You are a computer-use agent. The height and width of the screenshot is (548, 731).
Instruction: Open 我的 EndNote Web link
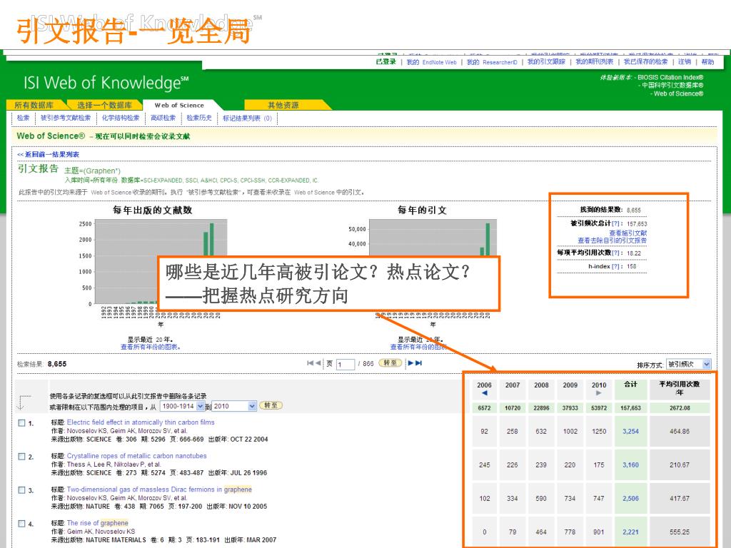click(x=431, y=62)
